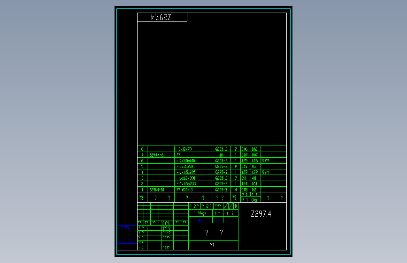
Task: Select unit weight 2.0 in row 3
Action: 244,178
